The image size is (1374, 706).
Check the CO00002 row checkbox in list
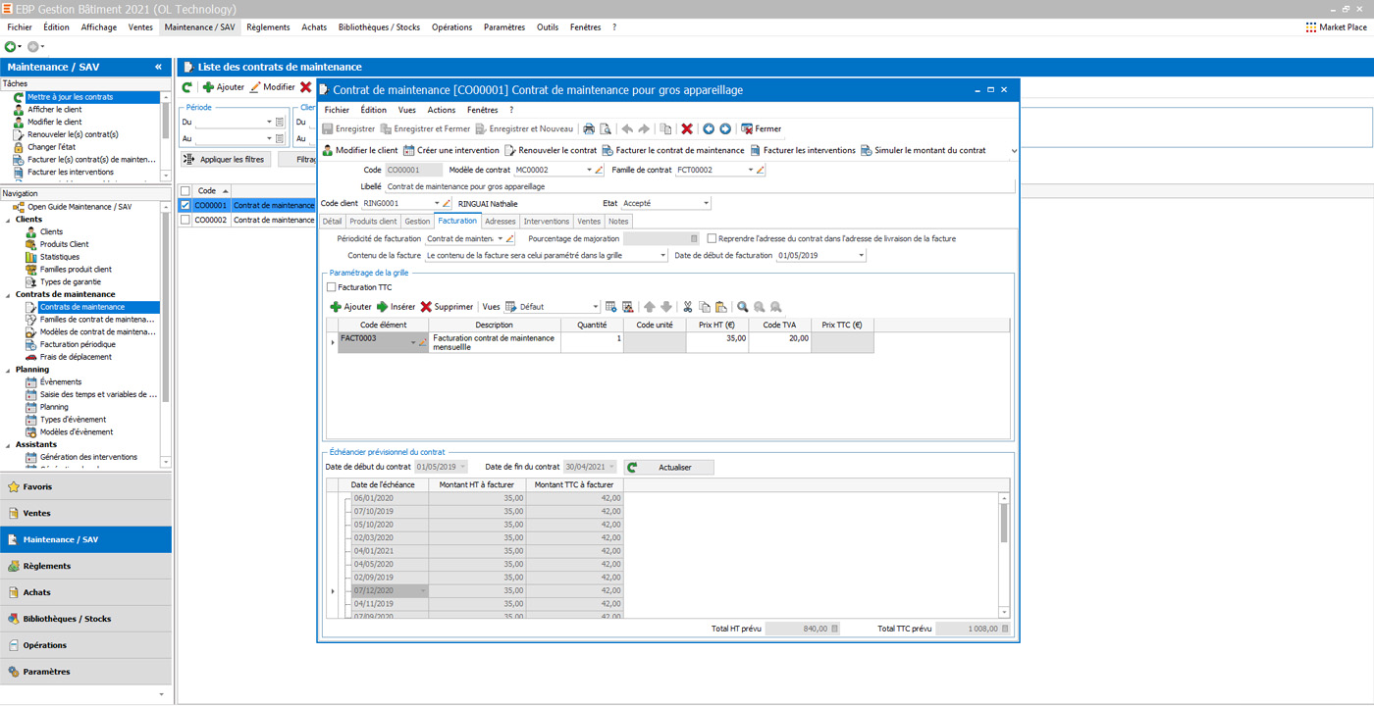185,221
